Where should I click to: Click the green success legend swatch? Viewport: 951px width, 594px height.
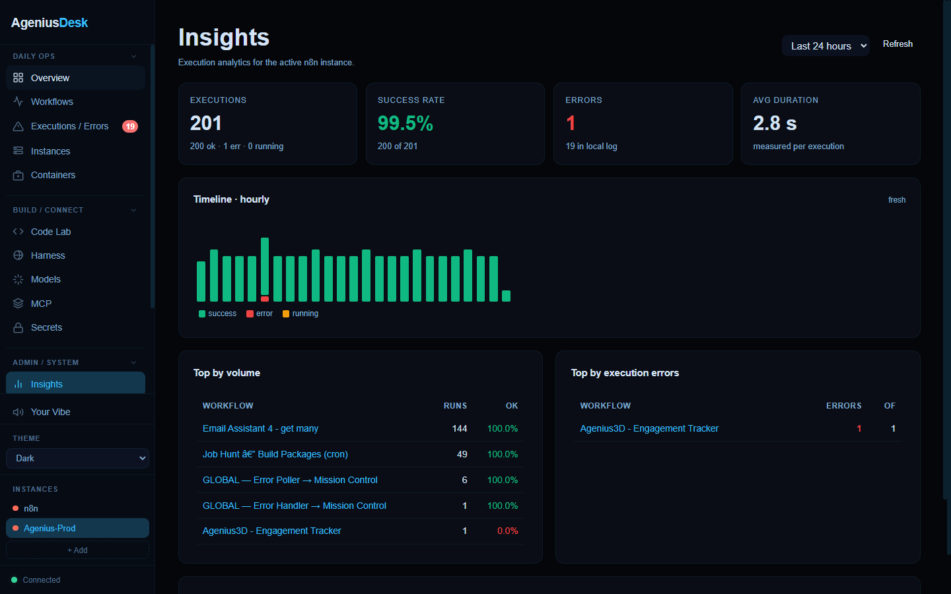[x=202, y=314]
